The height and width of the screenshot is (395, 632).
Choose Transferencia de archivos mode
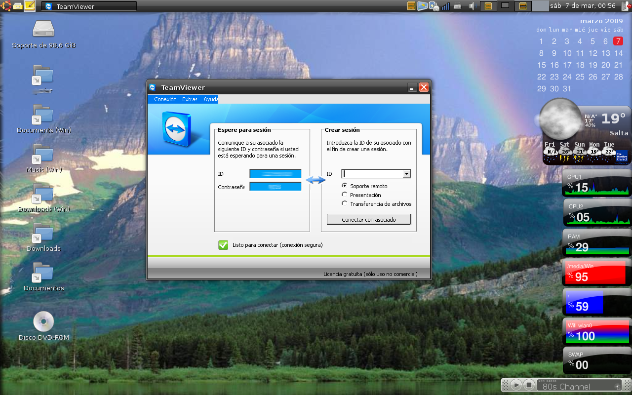coord(344,203)
